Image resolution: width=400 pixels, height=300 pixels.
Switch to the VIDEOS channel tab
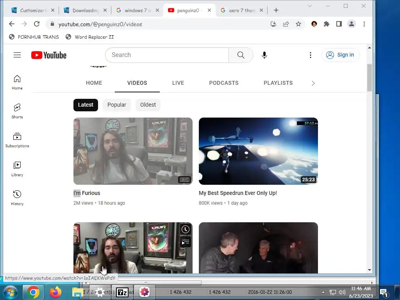point(137,83)
